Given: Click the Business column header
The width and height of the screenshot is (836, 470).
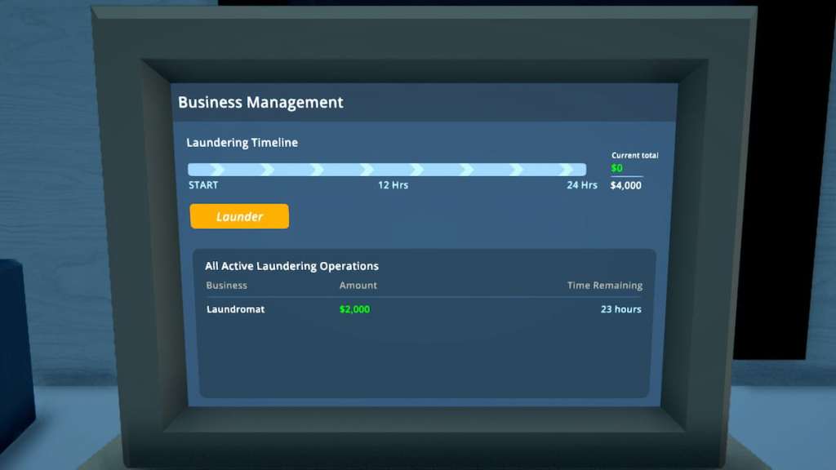Looking at the screenshot, I should click(x=226, y=285).
